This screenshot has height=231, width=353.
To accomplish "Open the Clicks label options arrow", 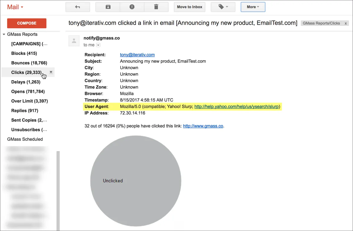I will click(51, 72).
